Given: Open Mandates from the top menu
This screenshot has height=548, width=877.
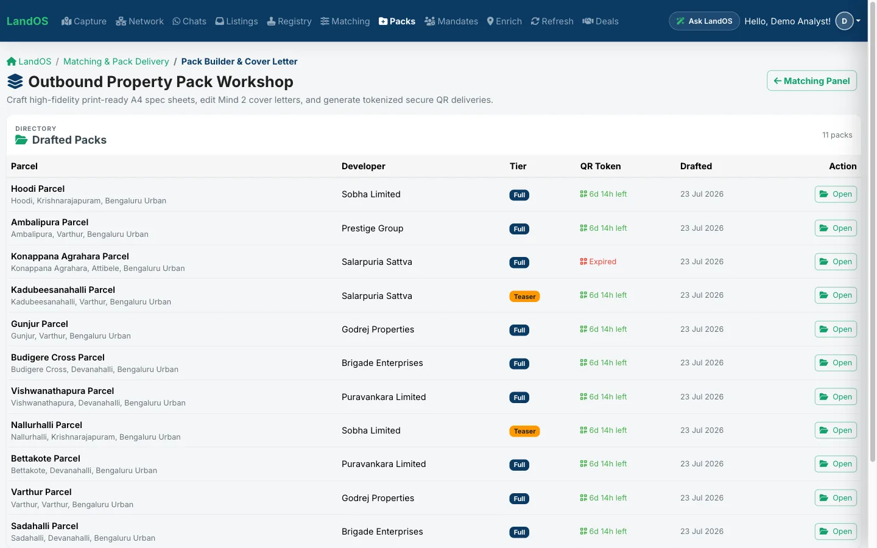Looking at the screenshot, I should point(451,21).
